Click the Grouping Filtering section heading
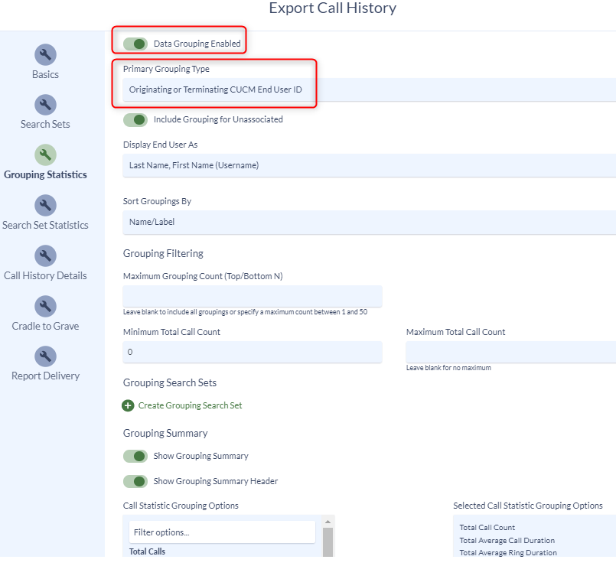 pos(163,253)
